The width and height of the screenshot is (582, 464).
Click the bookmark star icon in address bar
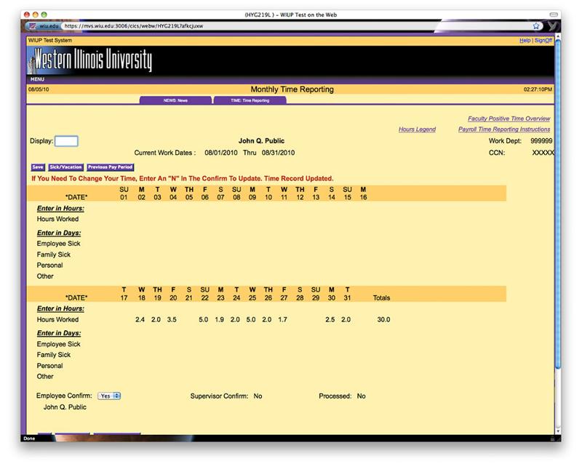536,25
